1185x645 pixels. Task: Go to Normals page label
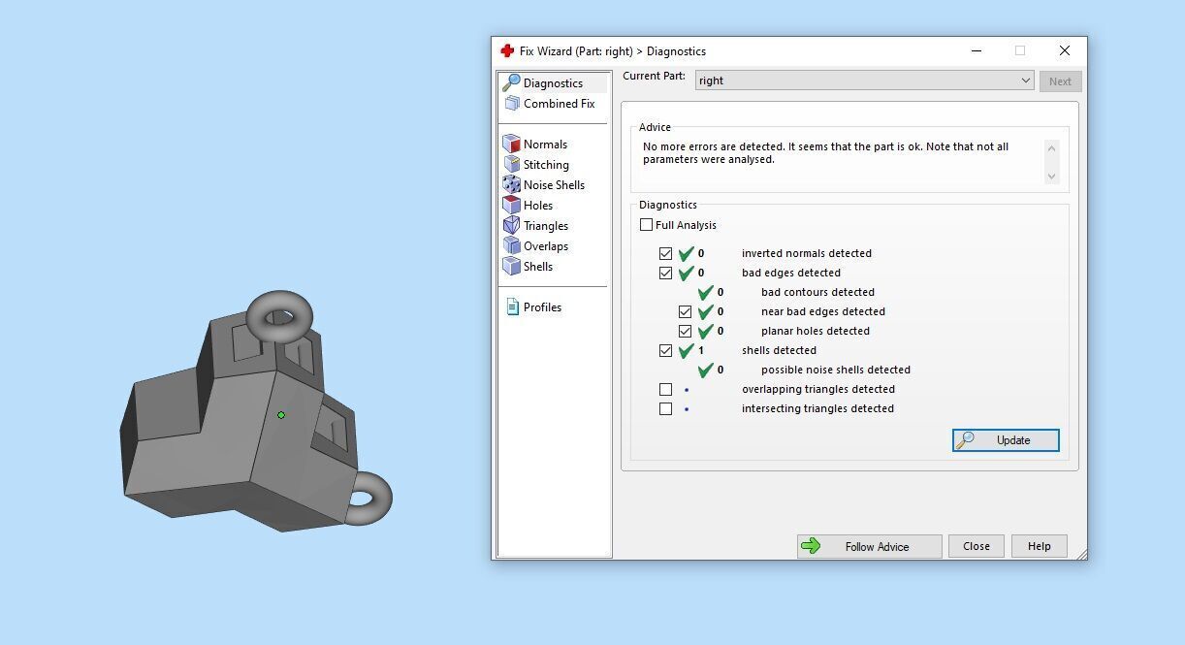(x=545, y=145)
